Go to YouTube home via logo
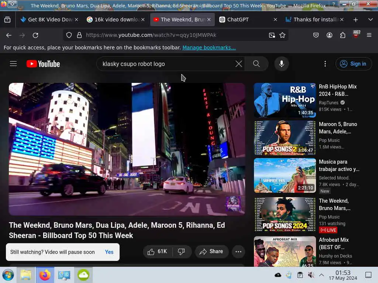Screen dimensions: 378x283 tap(43, 64)
